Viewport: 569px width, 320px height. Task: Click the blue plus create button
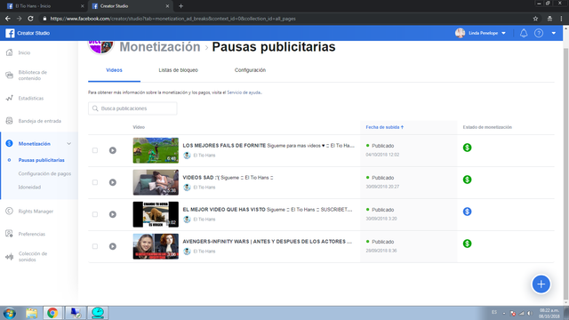pyautogui.click(x=541, y=284)
